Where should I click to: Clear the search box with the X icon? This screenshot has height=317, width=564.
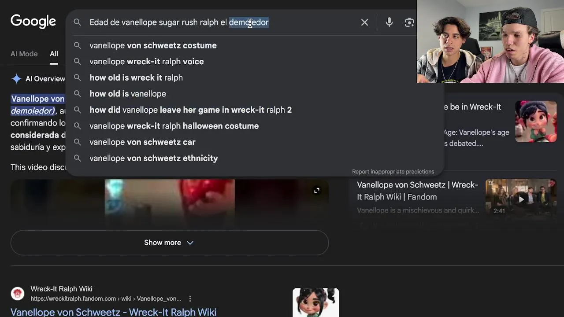click(x=364, y=22)
